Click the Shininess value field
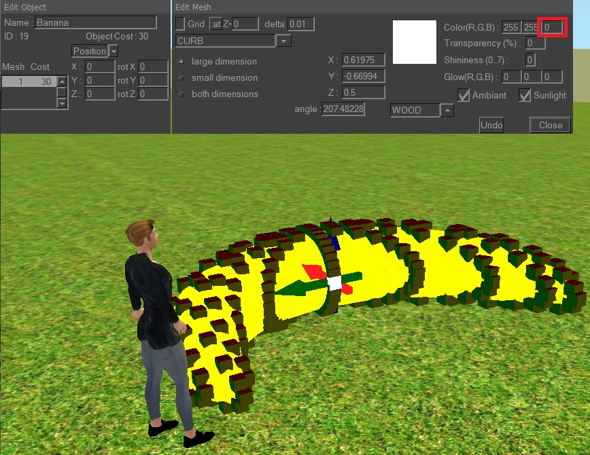The width and height of the screenshot is (590, 455). 530,60
